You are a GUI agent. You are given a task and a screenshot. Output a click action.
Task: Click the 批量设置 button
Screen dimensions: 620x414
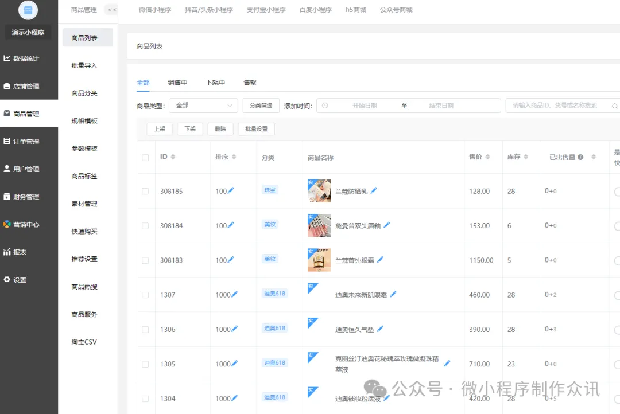[x=256, y=129]
